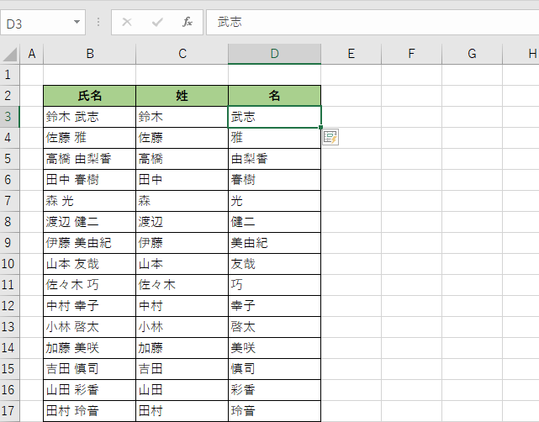
Task: Select column C header
Action: pos(182,54)
